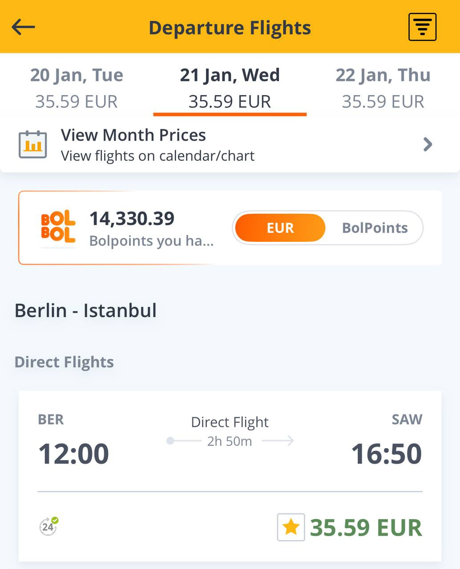Switch price display to BolPoints
The width and height of the screenshot is (460, 569).
coord(375,228)
